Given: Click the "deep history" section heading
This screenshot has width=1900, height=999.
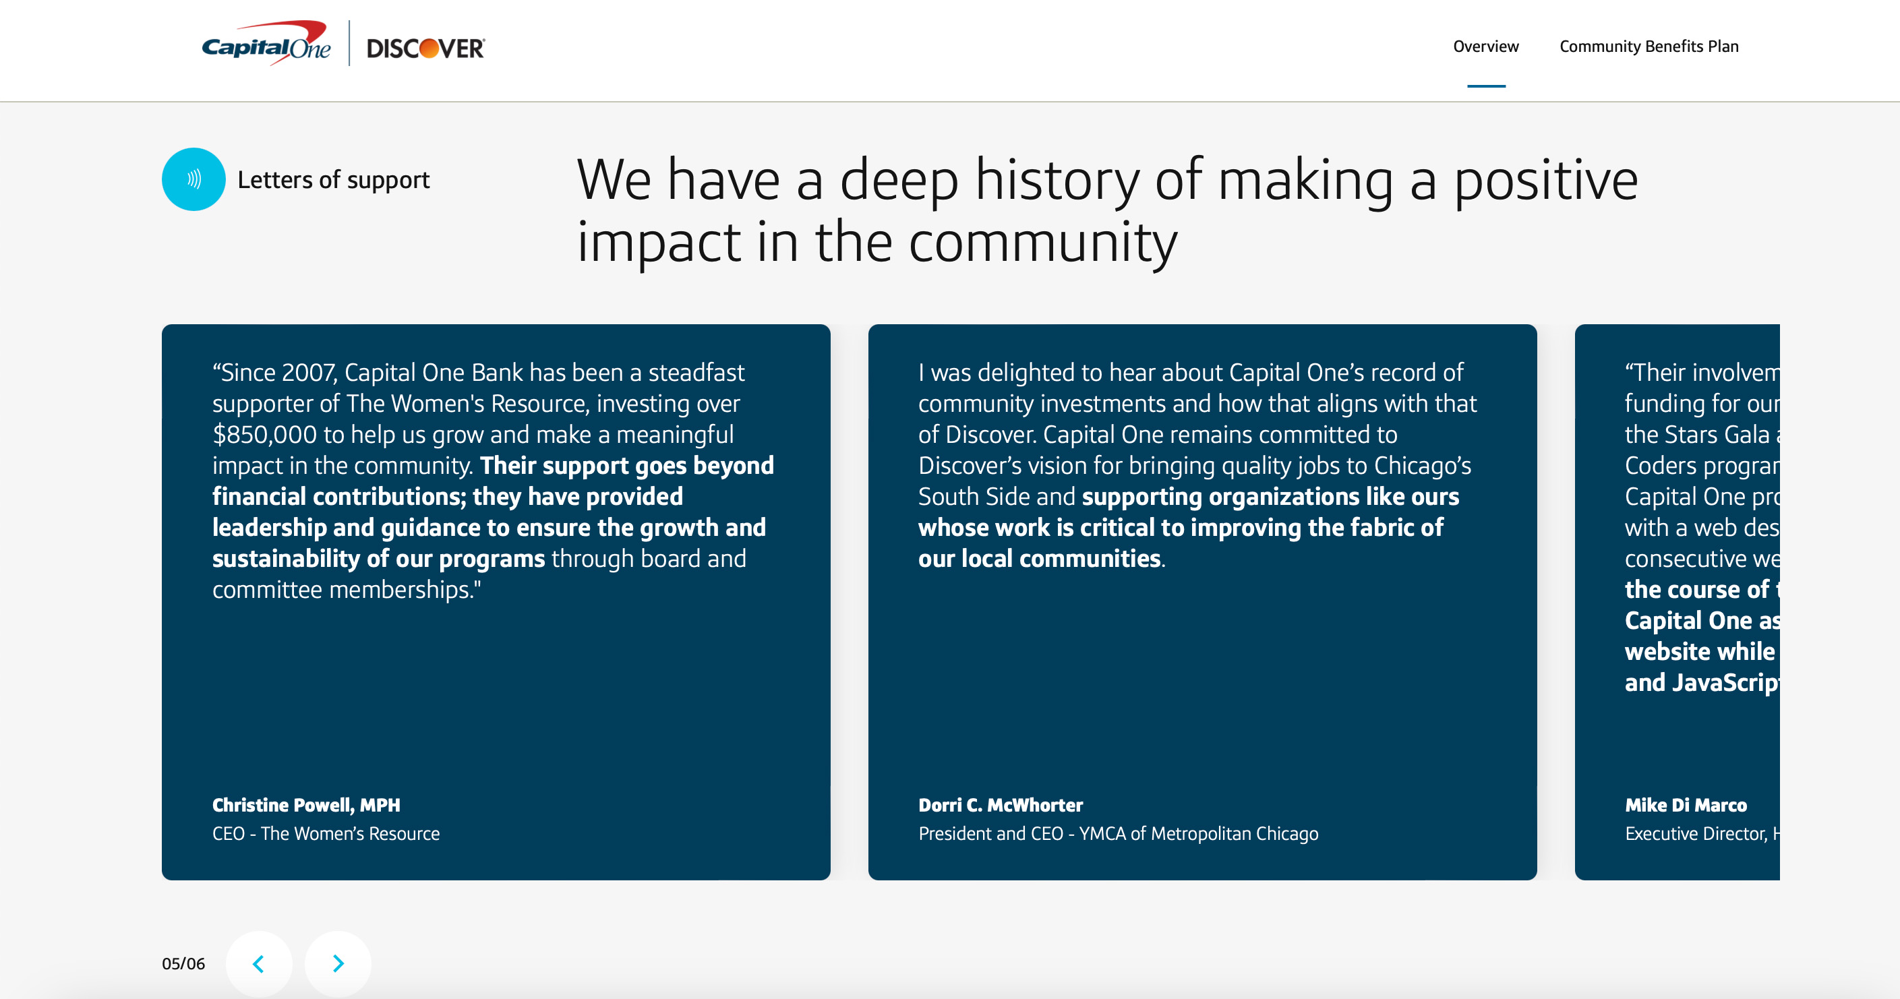Looking at the screenshot, I should [x=1106, y=210].
